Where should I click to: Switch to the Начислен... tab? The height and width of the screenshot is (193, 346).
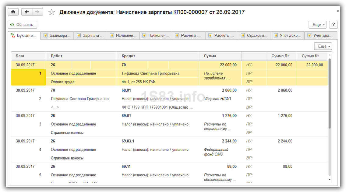pos(156,36)
